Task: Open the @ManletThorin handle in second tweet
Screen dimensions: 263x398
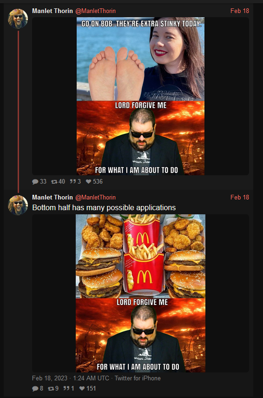Action: (x=96, y=197)
